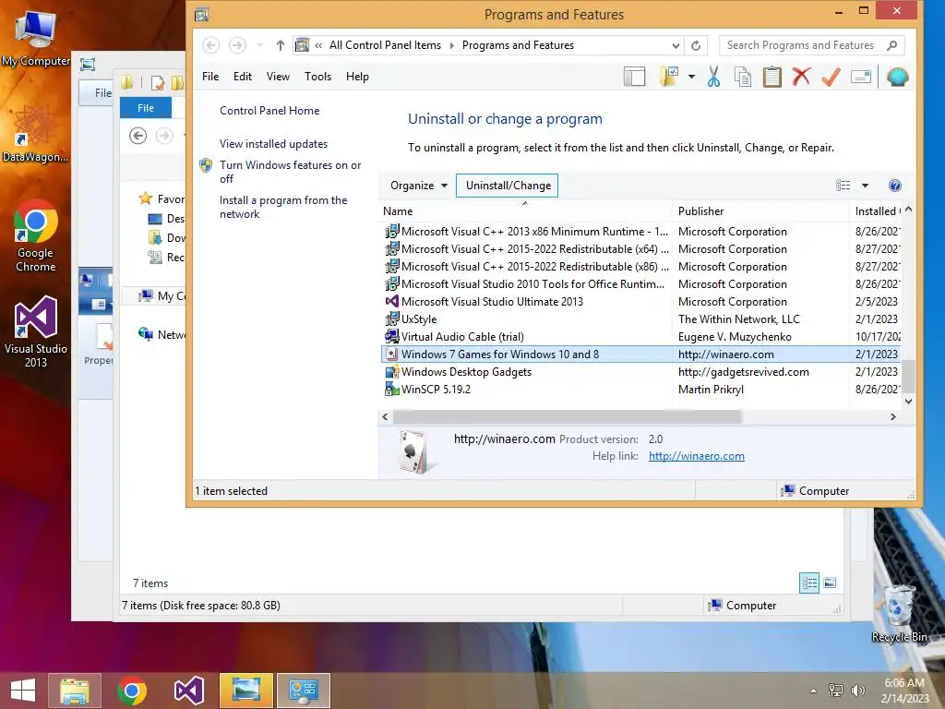Click the Paste clipboard toolbar icon

772,78
